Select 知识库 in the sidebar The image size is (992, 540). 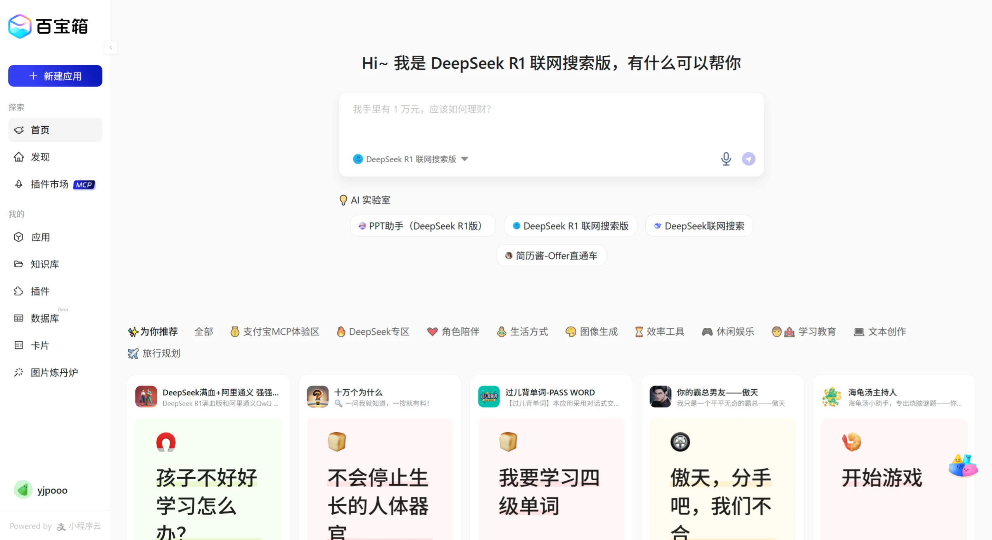pos(44,264)
